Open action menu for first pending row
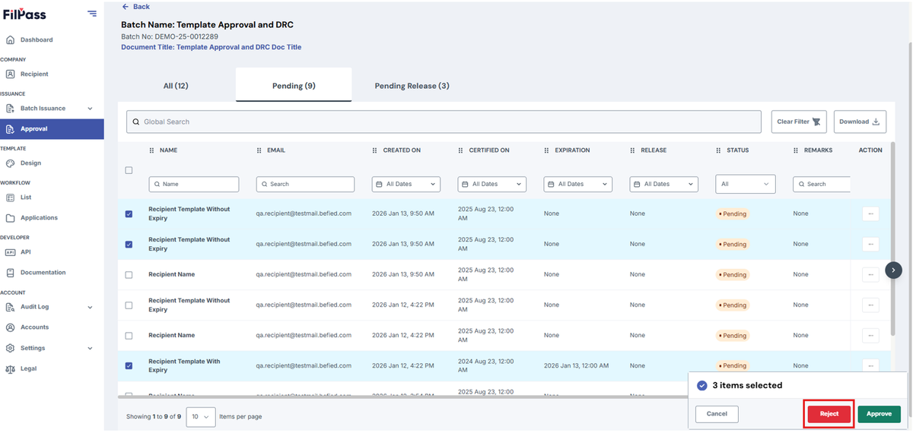Screen dimensions: 913x433 tap(871, 213)
